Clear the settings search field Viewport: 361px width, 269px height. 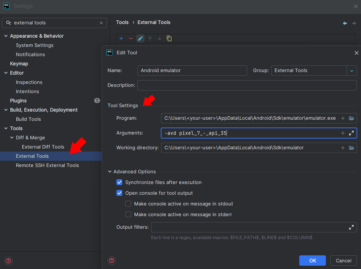[101, 23]
